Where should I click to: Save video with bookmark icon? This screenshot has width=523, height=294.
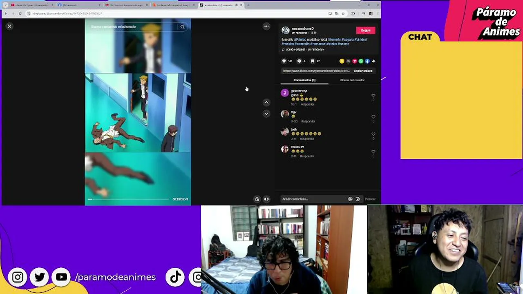tap(313, 61)
